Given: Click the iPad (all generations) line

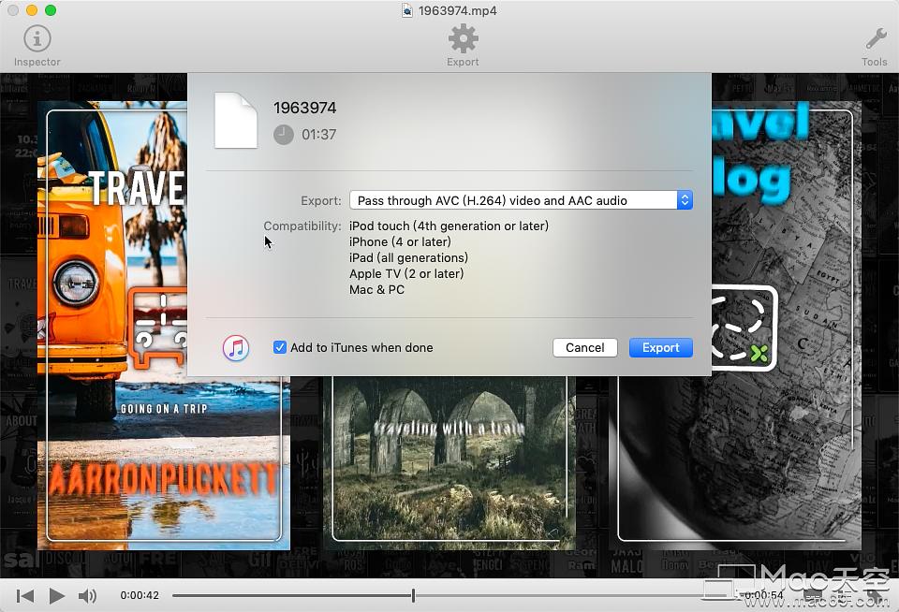Looking at the screenshot, I should click(x=409, y=258).
